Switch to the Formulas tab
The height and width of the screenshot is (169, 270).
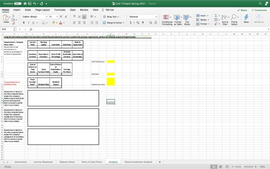point(60,10)
